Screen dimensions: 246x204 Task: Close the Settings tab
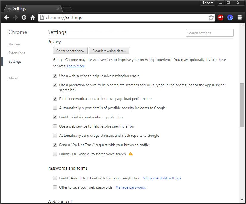point(58,9)
